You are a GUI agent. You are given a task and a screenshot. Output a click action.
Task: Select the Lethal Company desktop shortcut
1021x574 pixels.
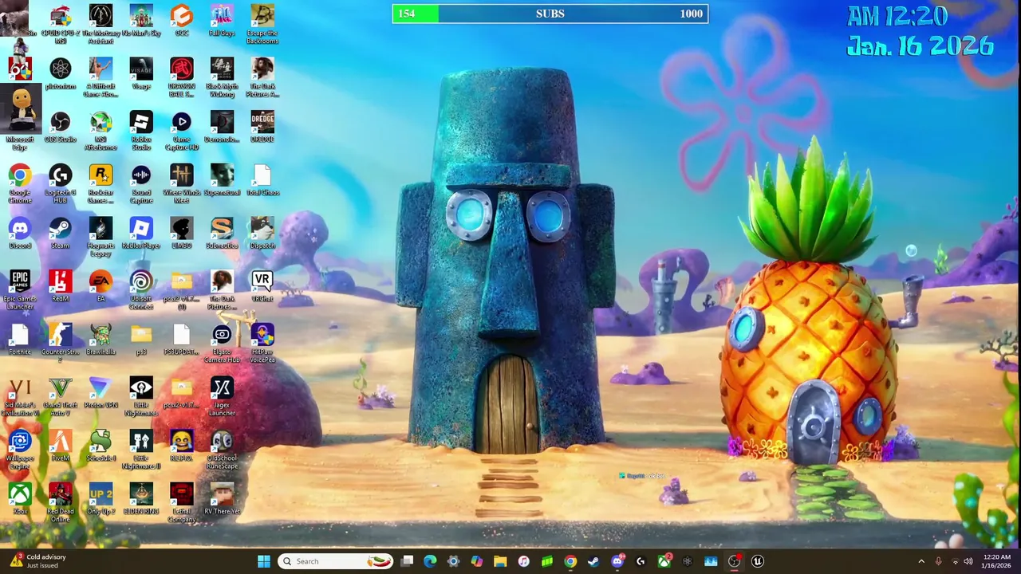[182, 503]
